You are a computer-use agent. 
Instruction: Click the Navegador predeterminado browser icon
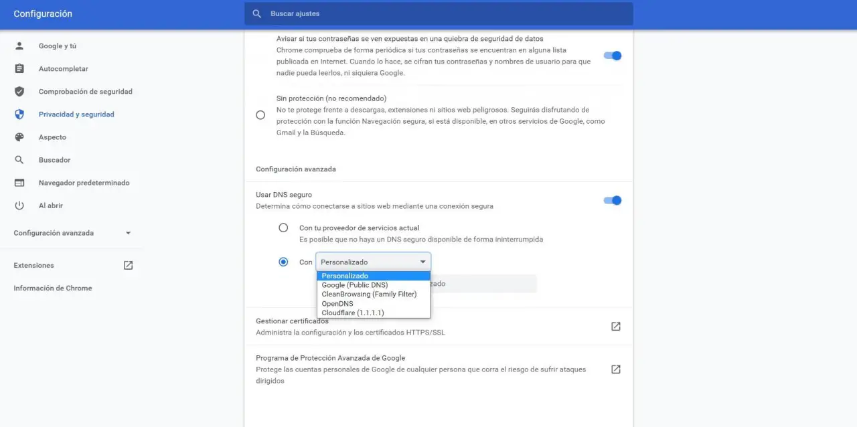point(19,183)
